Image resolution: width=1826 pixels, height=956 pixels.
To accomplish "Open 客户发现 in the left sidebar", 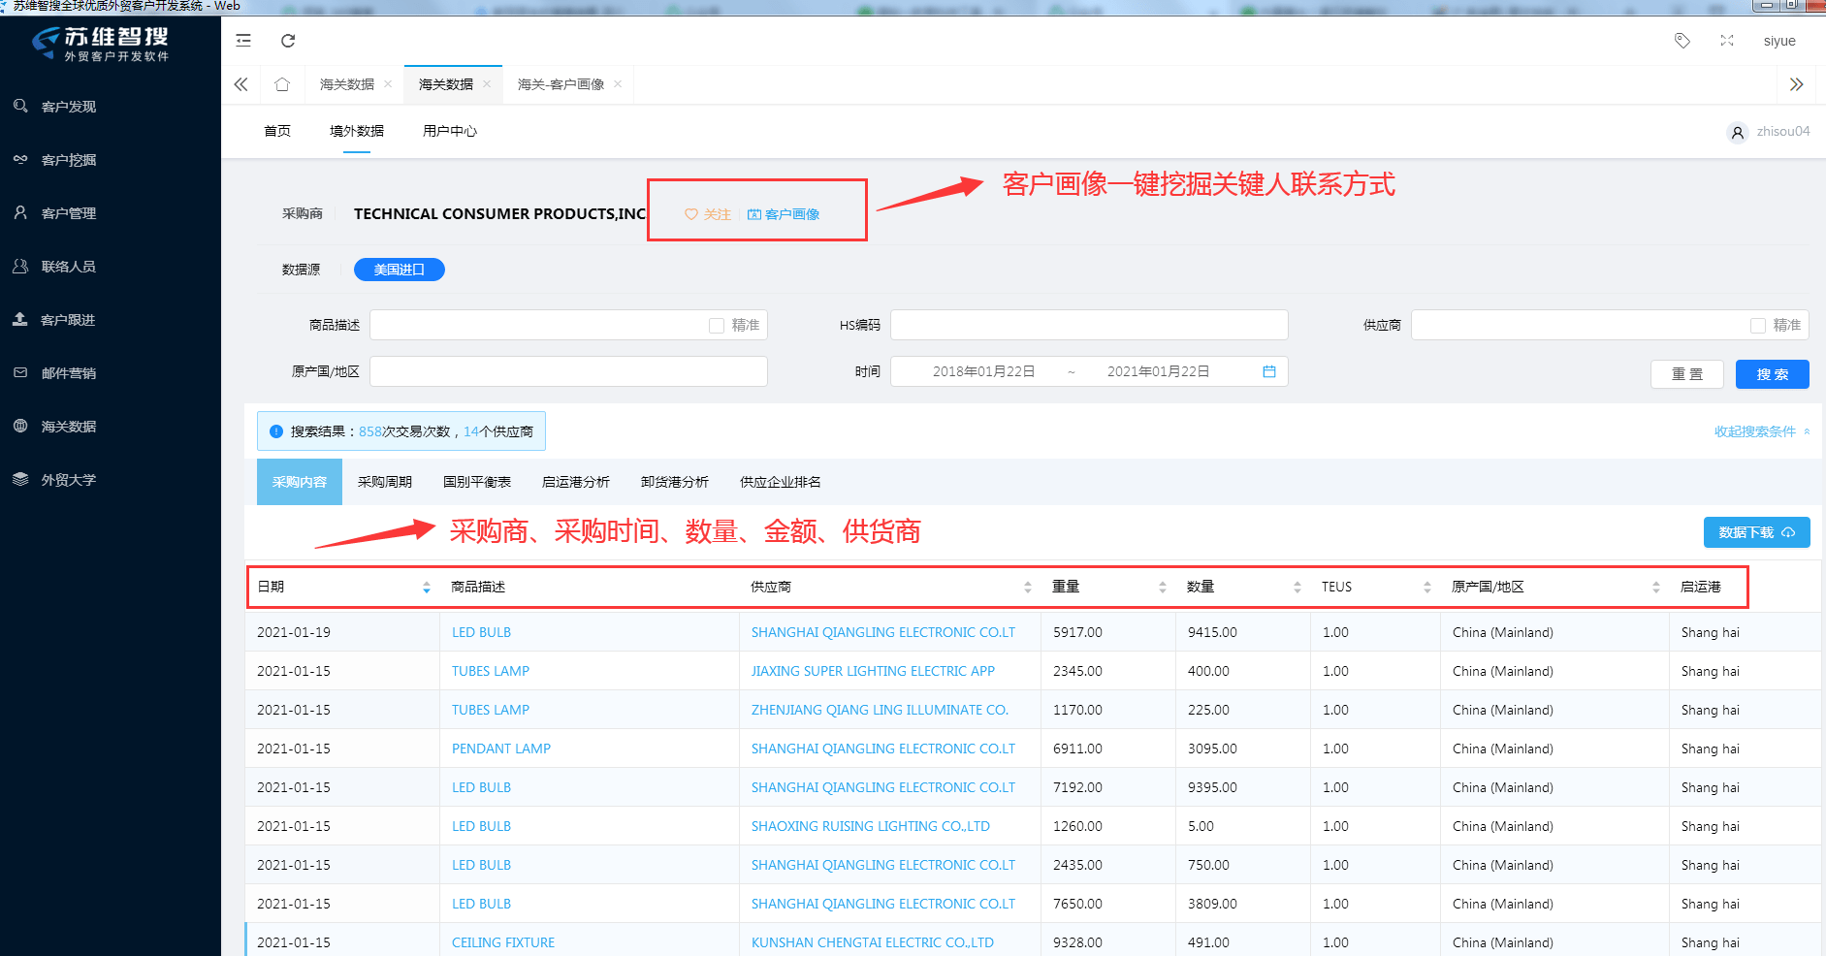I will [68, 107].
